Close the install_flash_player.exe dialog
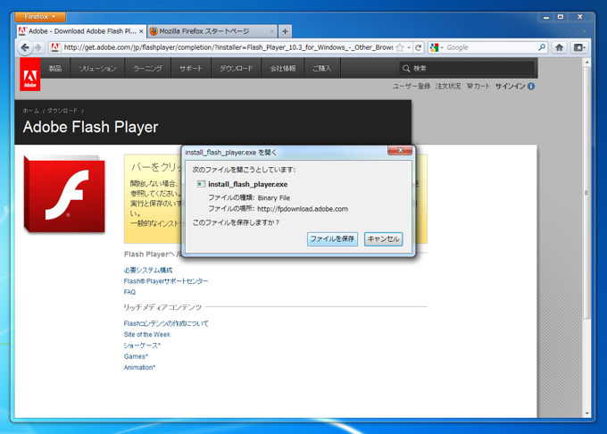Viewport: 607px width, 434px height. (400, 150)
